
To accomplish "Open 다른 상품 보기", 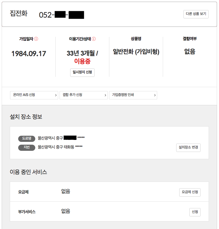I will [x=196, y=14].
